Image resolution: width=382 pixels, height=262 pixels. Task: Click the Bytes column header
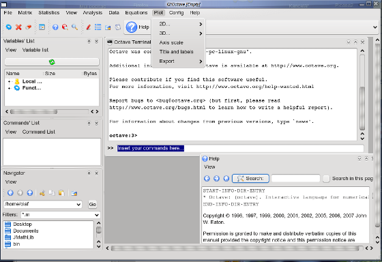(90, 74)
